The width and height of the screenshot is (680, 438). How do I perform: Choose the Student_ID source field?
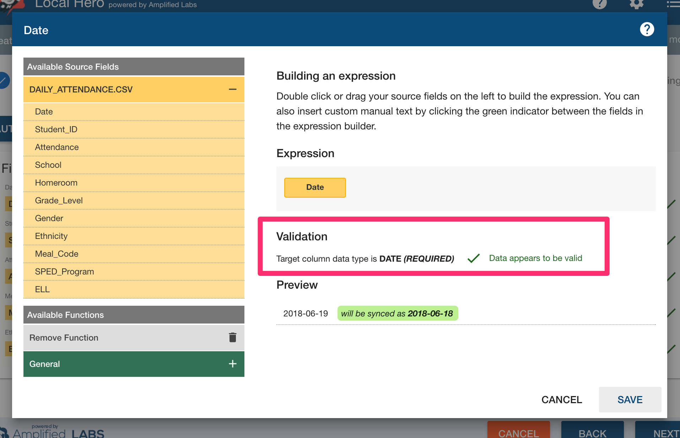pyautogui.click(x=56, y=129)
